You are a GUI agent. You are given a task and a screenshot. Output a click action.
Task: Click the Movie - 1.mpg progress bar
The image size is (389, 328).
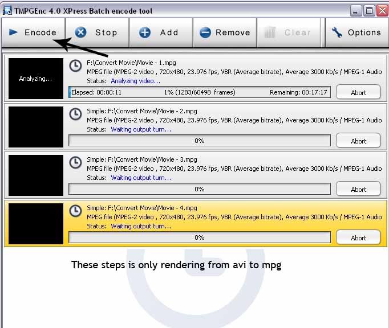[x=200, y=92]
